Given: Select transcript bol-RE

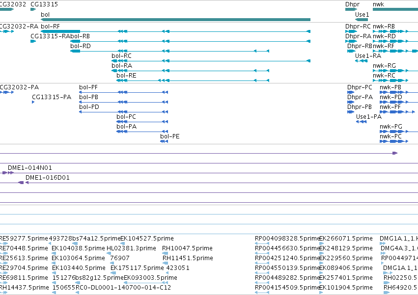Looking at the screenshot, I should point(193,80).
